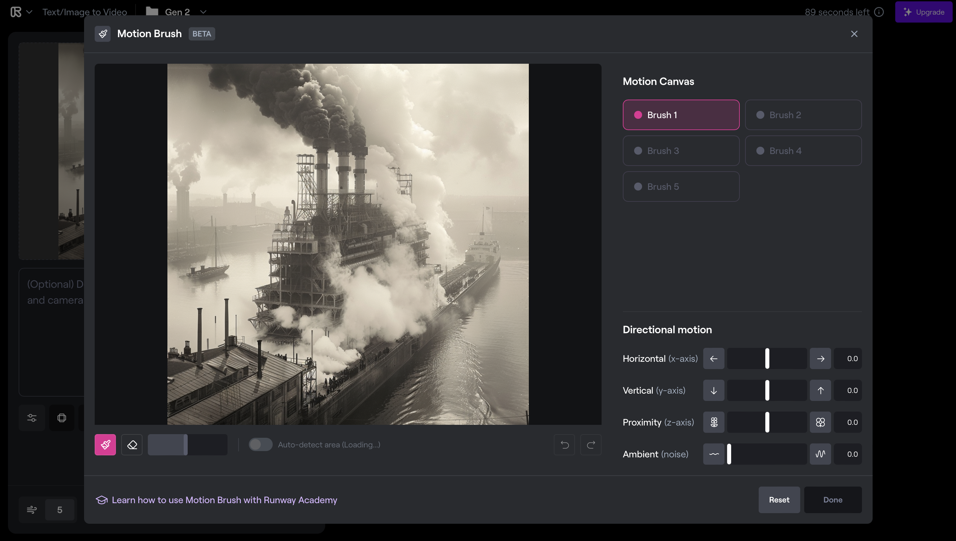
Task: Select Brush 3 in Motion Canvas
Action: (681, 151)
